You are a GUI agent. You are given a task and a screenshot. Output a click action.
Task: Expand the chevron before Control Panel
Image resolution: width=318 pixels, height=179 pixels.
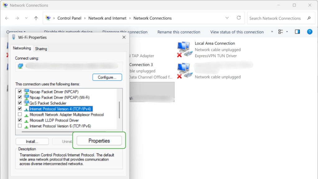point(54,18)
